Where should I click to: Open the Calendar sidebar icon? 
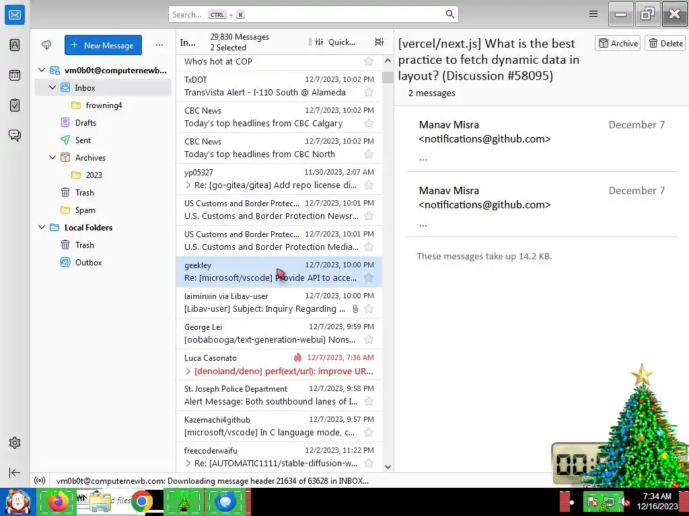(x=15, y=75)
